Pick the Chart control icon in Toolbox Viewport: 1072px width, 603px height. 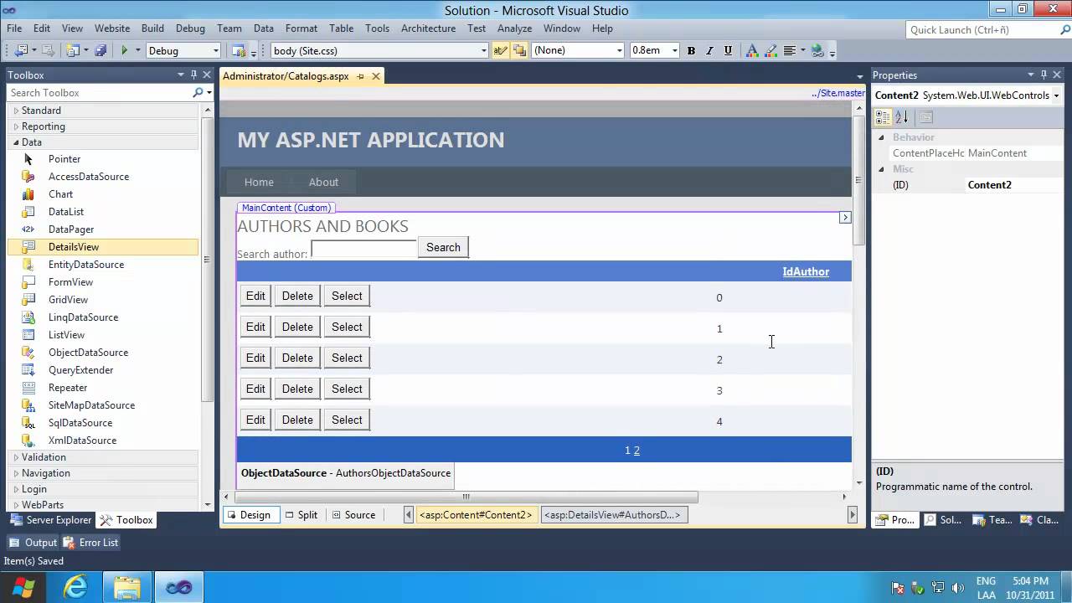pos(28,194)
